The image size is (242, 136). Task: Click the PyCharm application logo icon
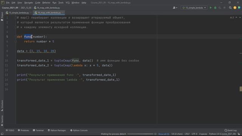tap(3, 3)
